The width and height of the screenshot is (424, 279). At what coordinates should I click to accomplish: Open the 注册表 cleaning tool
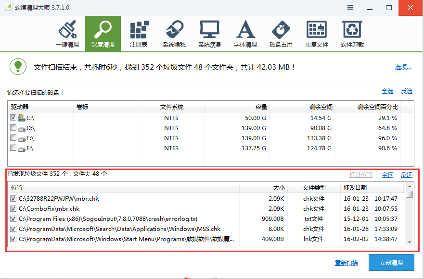139,33
